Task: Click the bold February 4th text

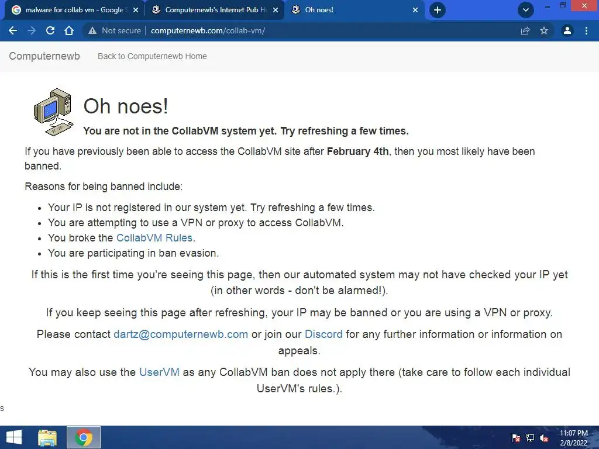Action: pyautogui.click(x=357, y=151)
